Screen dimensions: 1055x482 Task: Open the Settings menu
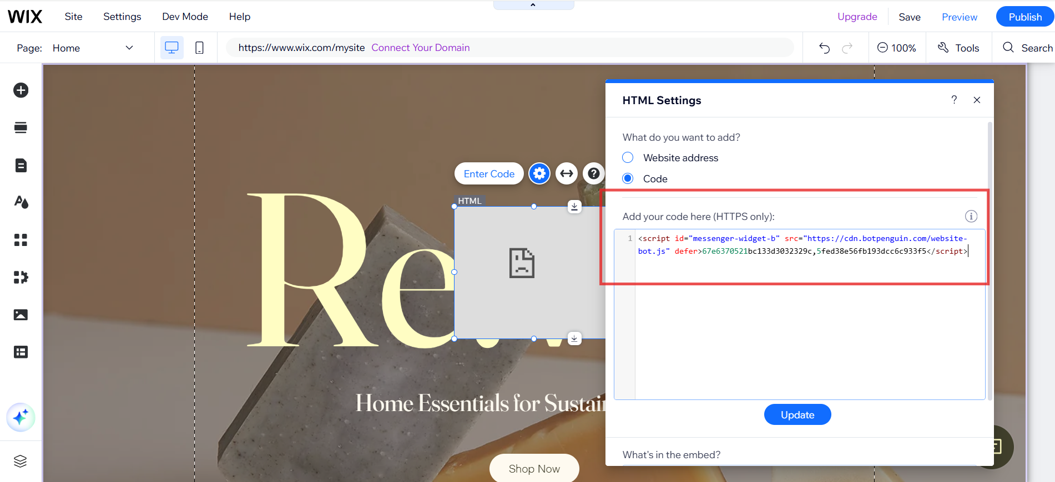click(x=122, y=17)
